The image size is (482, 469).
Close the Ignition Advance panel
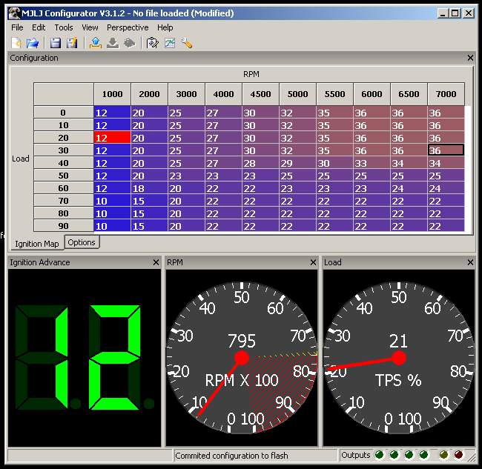pyautogui.click(x=156, y=262)
